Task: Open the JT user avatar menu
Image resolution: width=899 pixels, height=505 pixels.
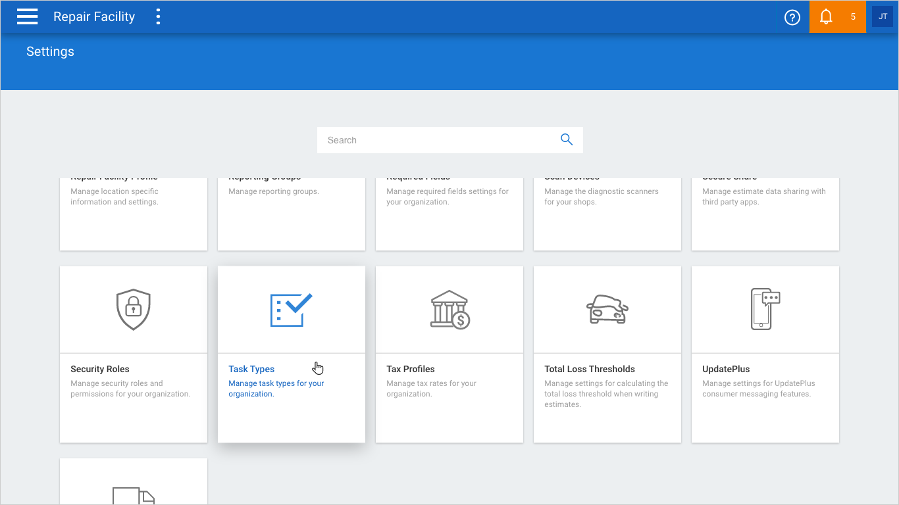Action: (x=883, y=16)
